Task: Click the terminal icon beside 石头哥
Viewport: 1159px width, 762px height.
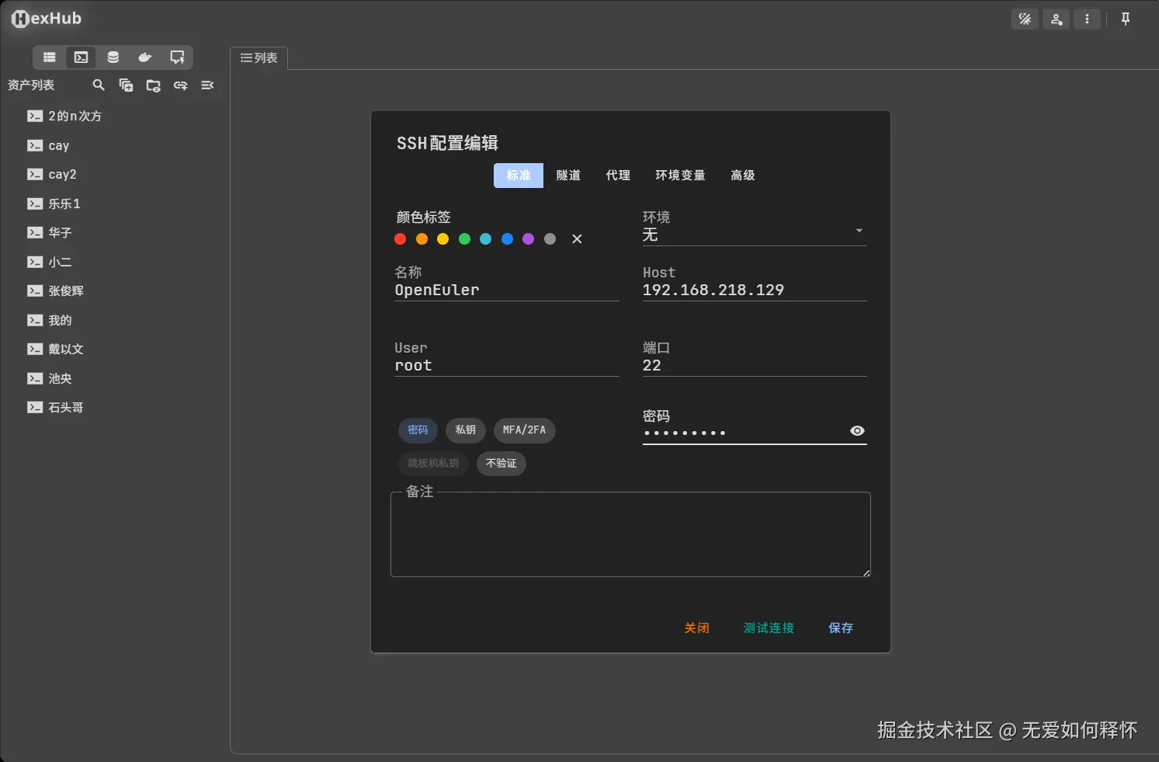Action: click(x=35, y=408)
